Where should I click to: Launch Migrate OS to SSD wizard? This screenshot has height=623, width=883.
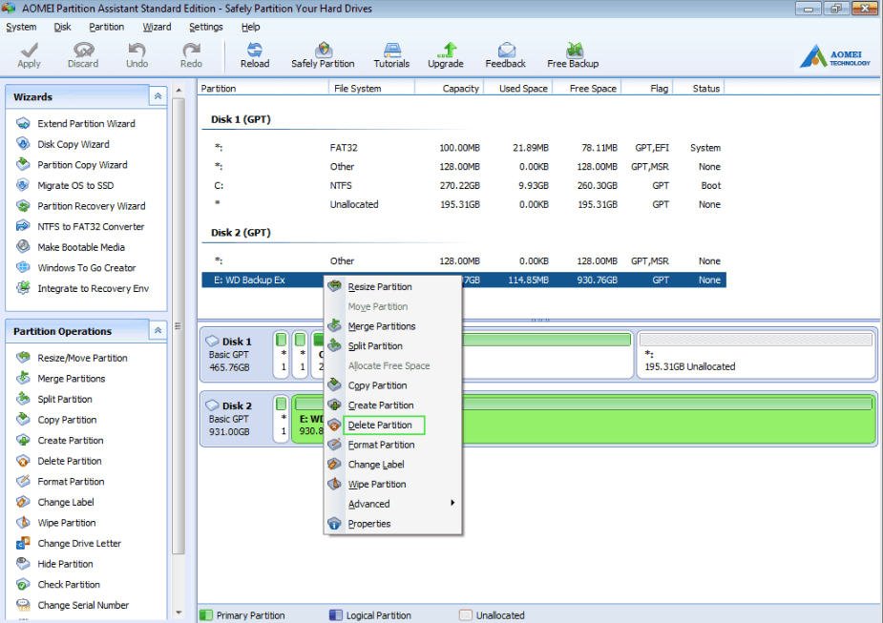click(x=74, y=185)
